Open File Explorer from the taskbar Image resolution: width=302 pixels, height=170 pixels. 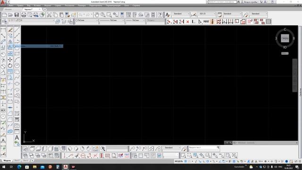coord(34,167)
